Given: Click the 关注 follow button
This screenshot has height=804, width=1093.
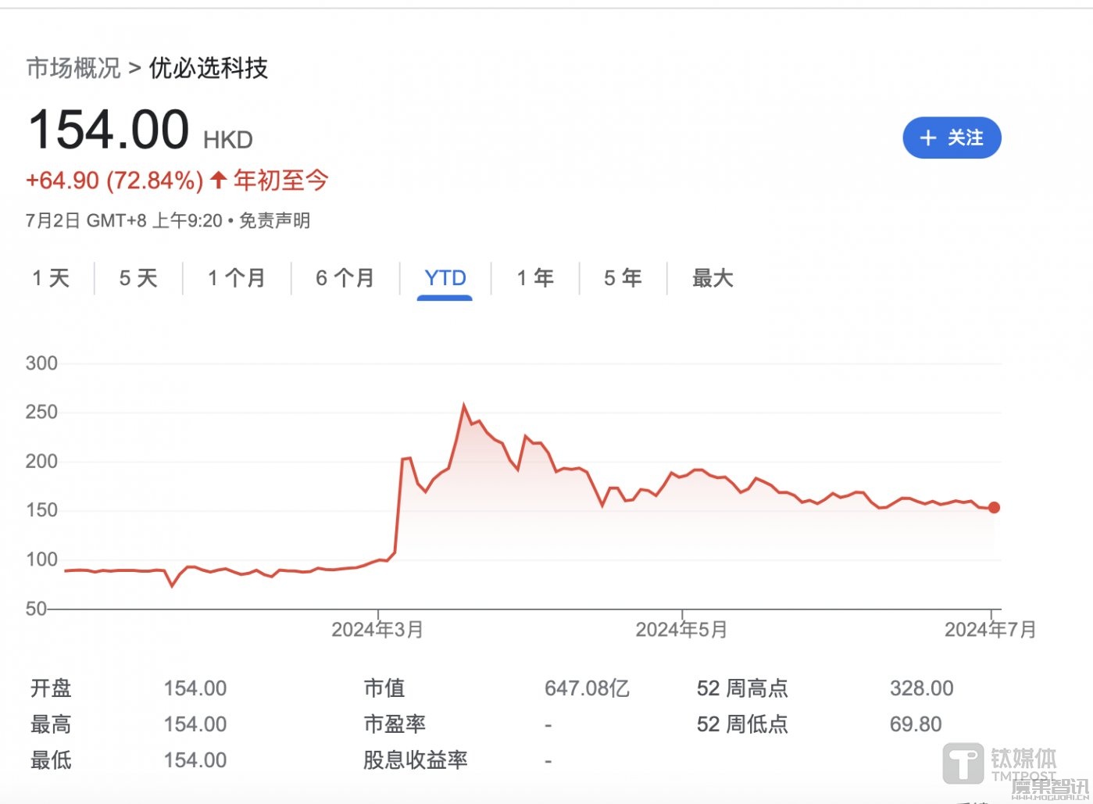Looking at the screenshot, I should (952, 138).
